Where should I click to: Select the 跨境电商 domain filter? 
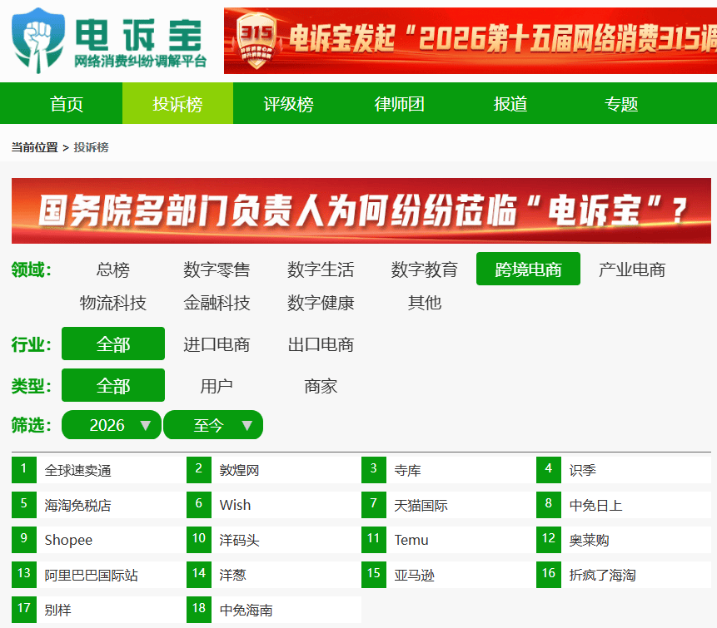(528, 269)
